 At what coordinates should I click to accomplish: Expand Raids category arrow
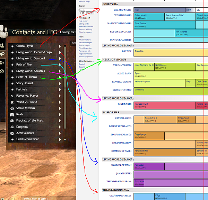click(60, 115)
